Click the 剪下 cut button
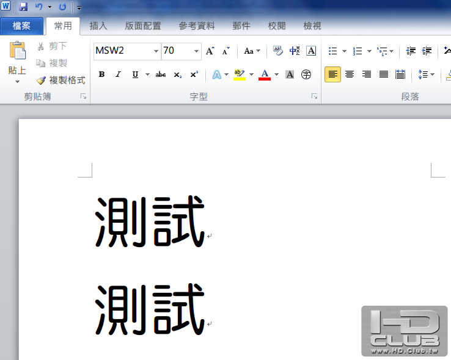 (53, 46)
